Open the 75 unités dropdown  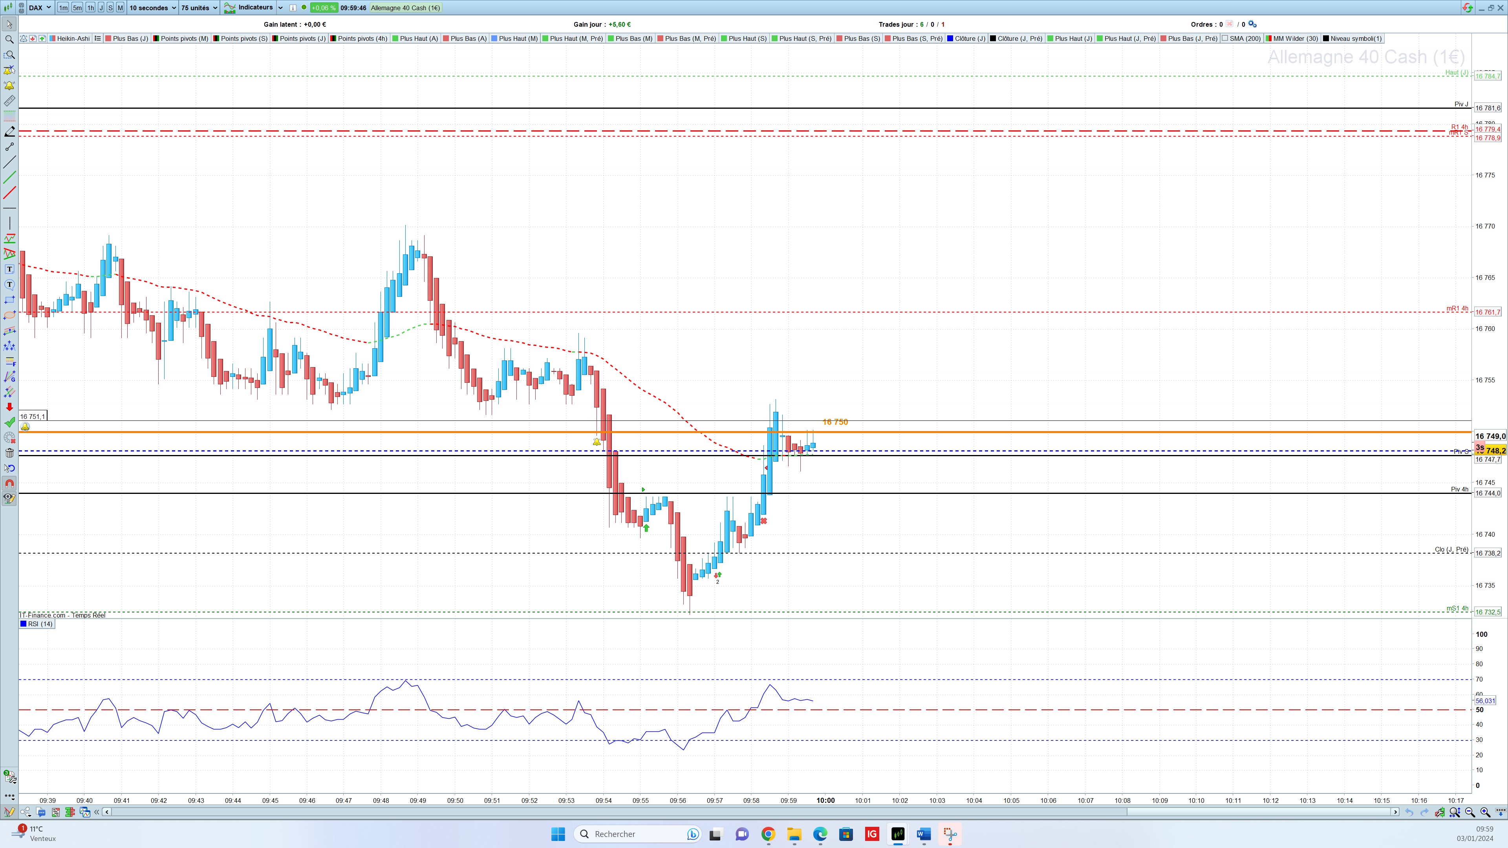point(199,7)
